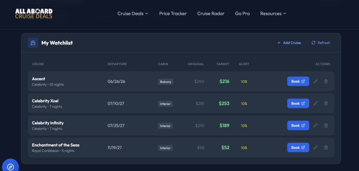
Task: Click pencil icon for Celebrity Xcel
Action: point(316,103)
